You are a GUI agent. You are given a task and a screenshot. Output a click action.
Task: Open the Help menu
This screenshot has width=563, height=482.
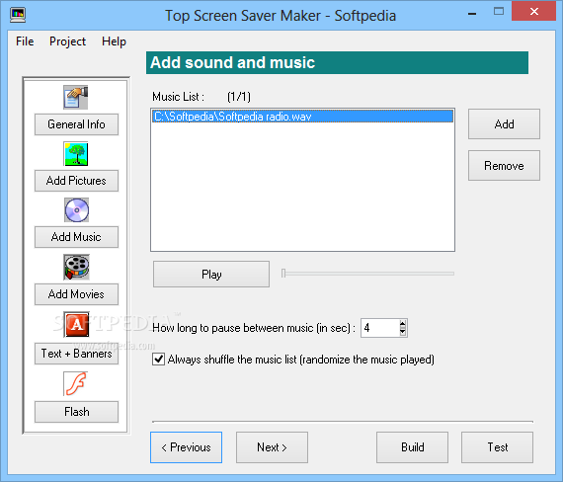(x=114, y=41)
